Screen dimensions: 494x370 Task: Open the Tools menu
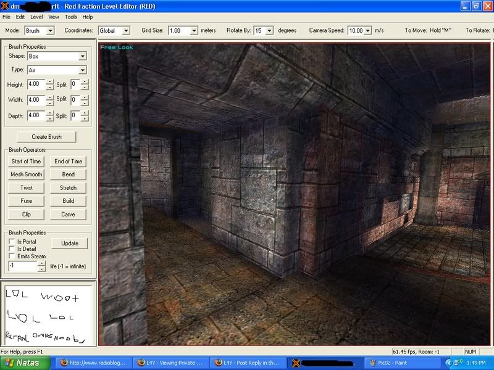click(x=71, y=17)
